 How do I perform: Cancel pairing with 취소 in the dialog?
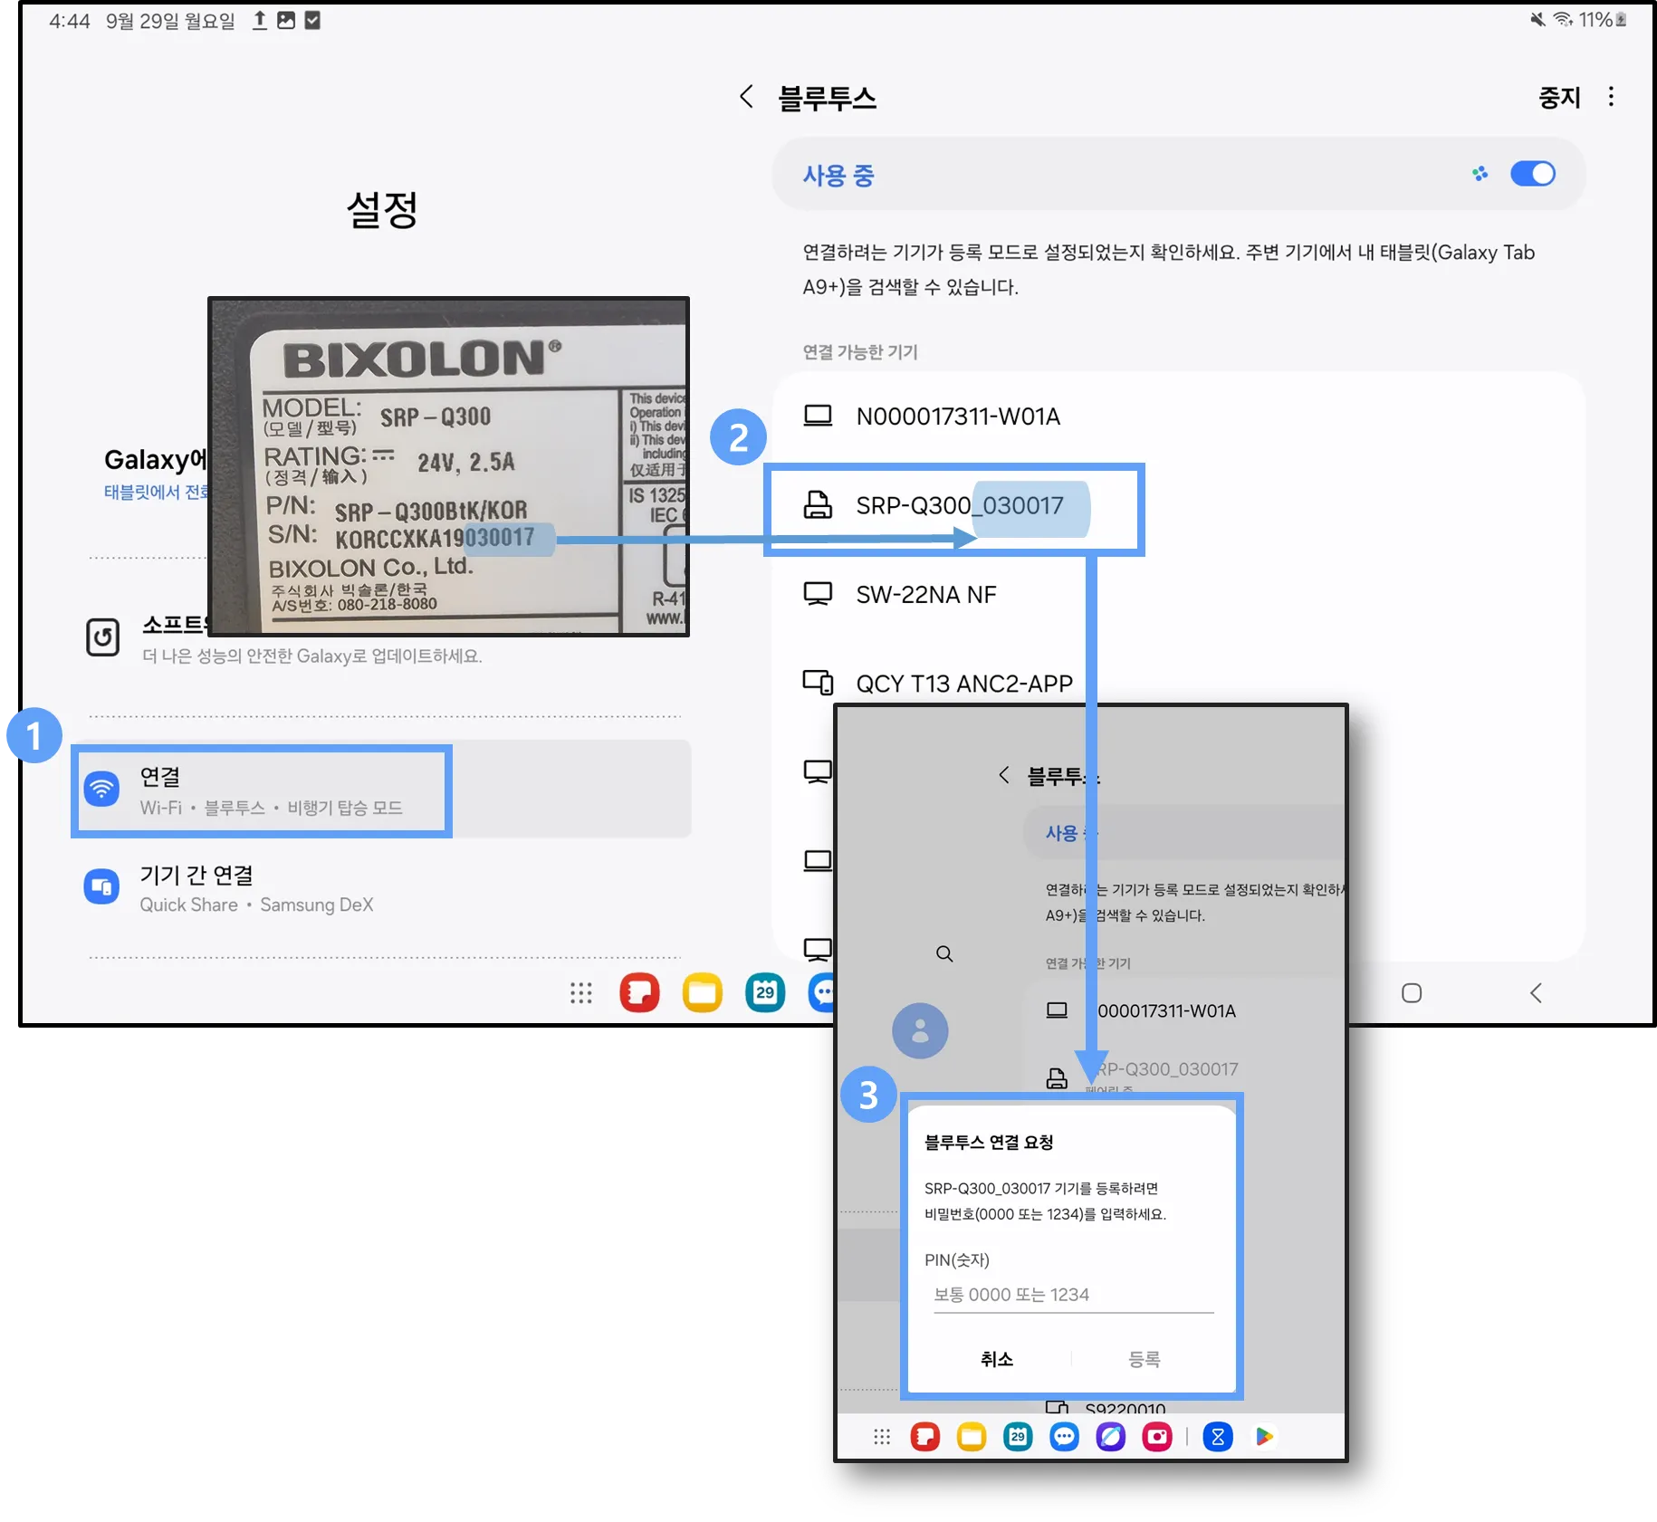tap(996, 1359)
